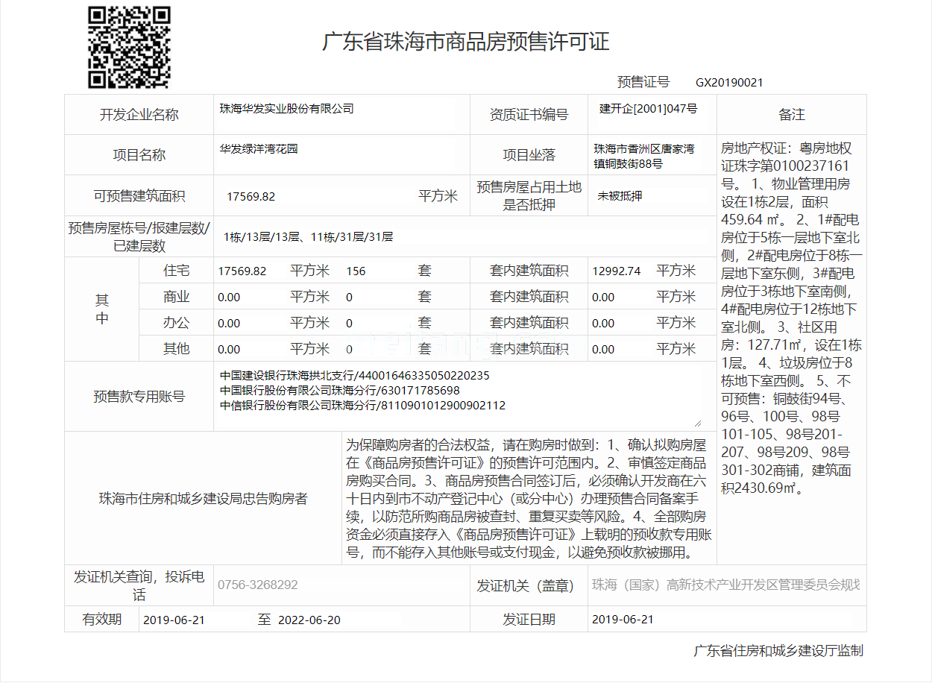Click footer text 广东省住房和城乡建设厅监制
Viewport: 932px width, 683px height.
click(x=778, y=650)
